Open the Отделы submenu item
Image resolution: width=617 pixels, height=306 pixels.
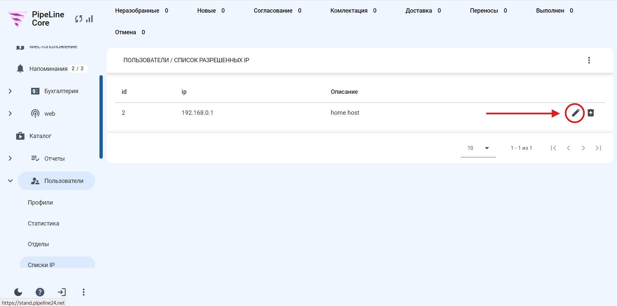(38, 244)
